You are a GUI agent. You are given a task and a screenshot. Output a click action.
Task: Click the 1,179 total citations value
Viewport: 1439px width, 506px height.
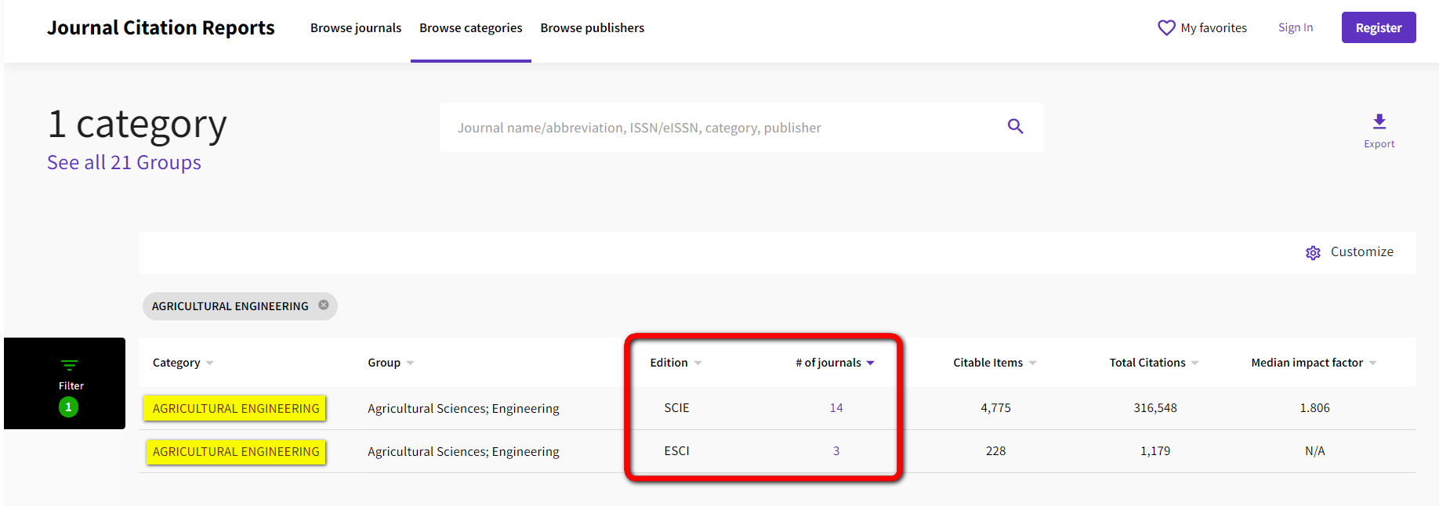1155,451
